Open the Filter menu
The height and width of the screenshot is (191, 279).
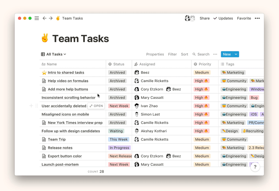point(172,54)
